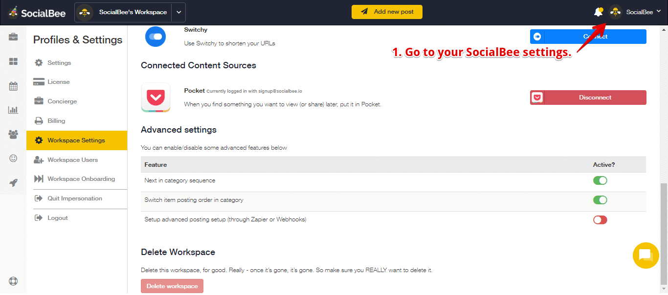Select Workspace Settings menu item
The width and height of the screenshot is (668, 295).
77,140
